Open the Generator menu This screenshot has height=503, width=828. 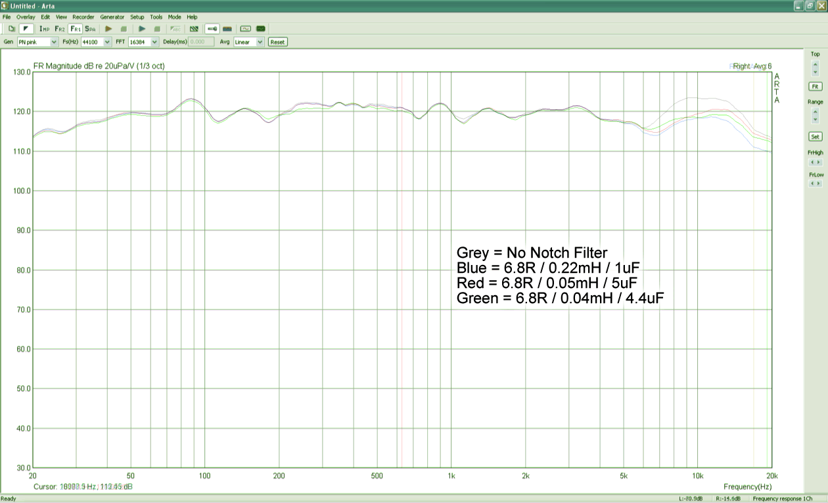[x=112, y=17]
